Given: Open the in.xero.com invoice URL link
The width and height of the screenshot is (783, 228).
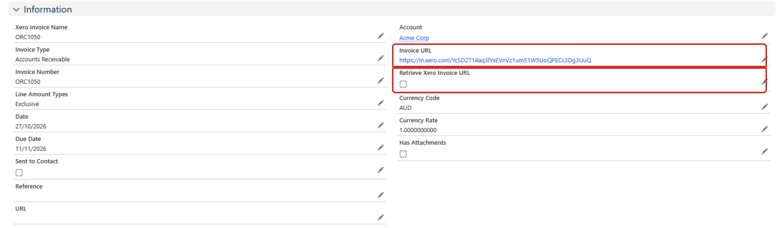Looking at the screenshot, I should [495, 60].
